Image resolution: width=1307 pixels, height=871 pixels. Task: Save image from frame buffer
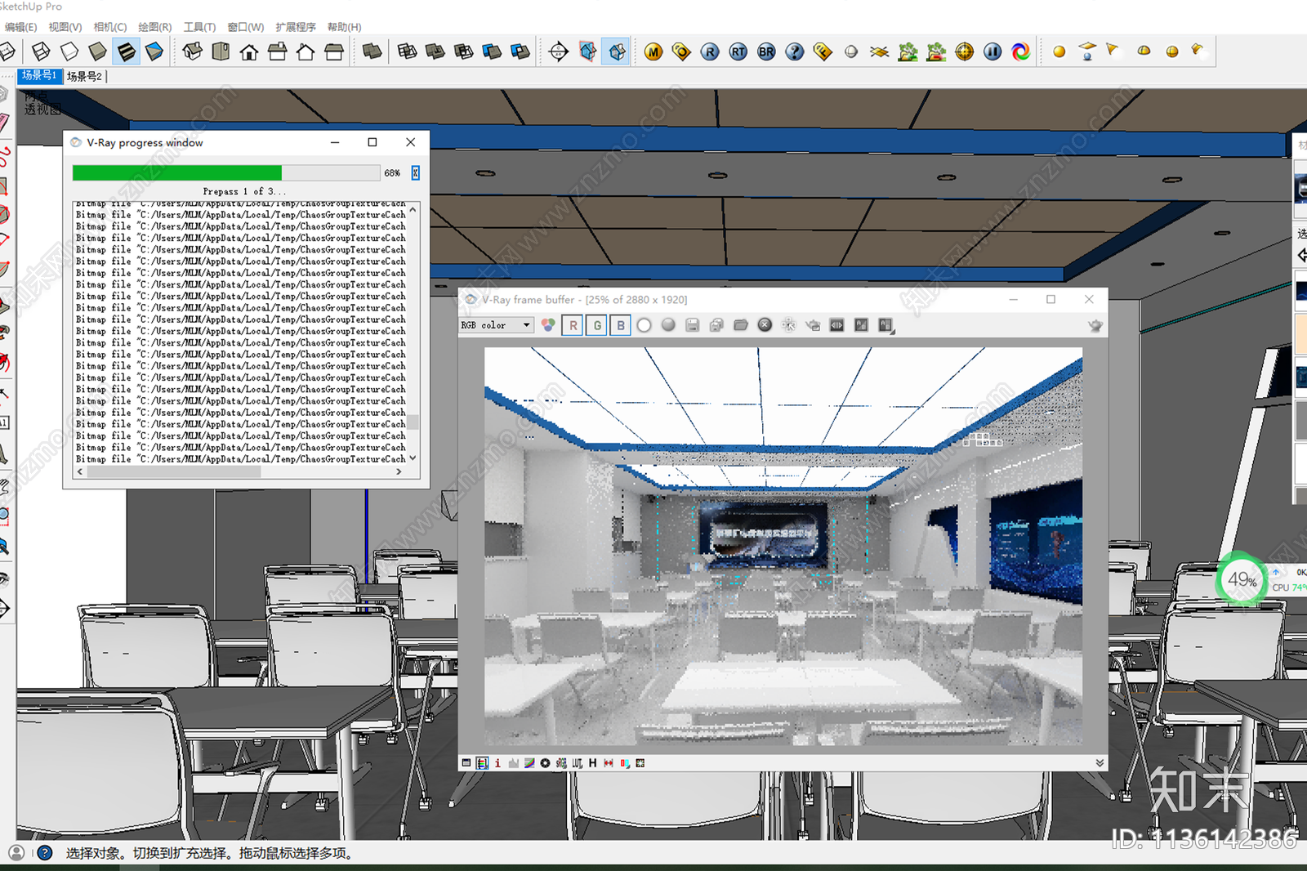coord(692,325)
